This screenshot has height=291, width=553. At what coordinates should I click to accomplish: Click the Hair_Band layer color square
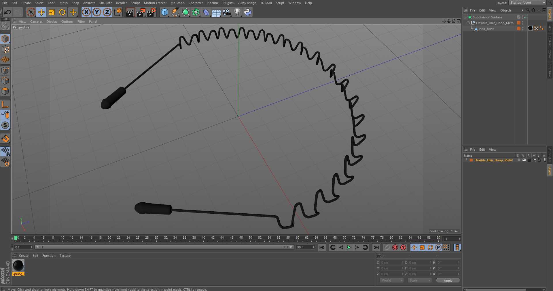point(519,28)
